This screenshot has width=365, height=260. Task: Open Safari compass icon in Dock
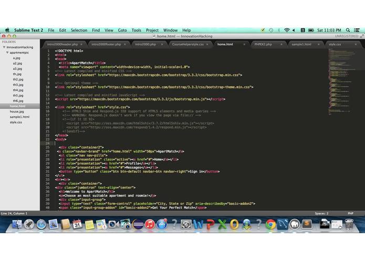pyautogui.click(x=41, y=224)
